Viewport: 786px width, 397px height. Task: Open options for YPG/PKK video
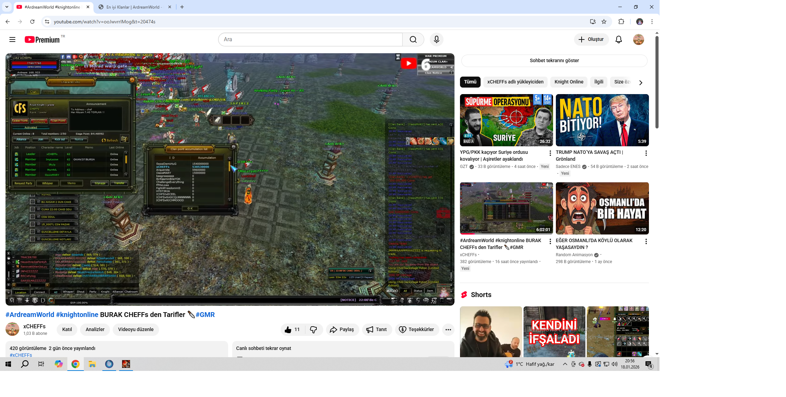coord(550,153)
